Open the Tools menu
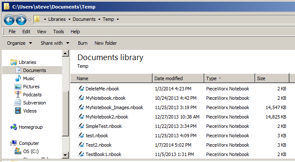This screenshot has height=162, width=295. 59,32
